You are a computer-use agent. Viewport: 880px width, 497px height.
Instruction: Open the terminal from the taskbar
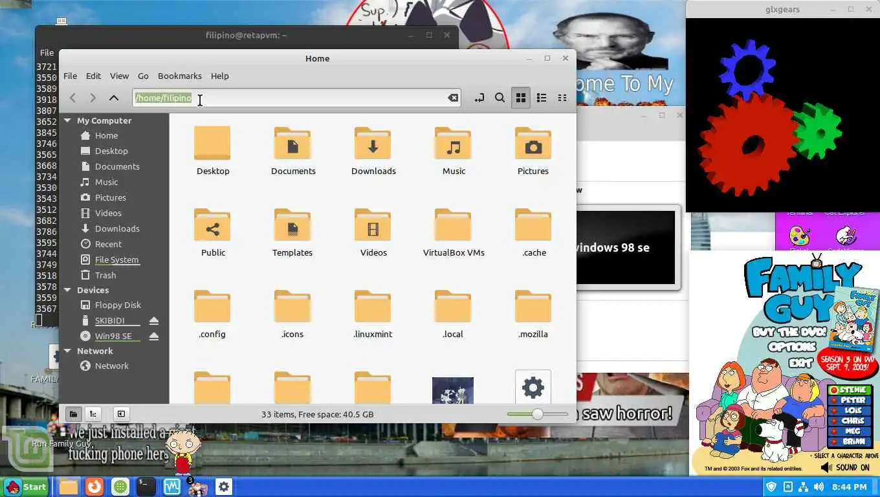146,487
